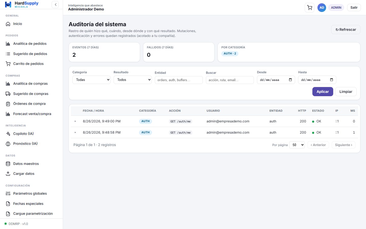366x229 pixels.
Task: Click the Limpiar button
Action: tap(346, 92)
